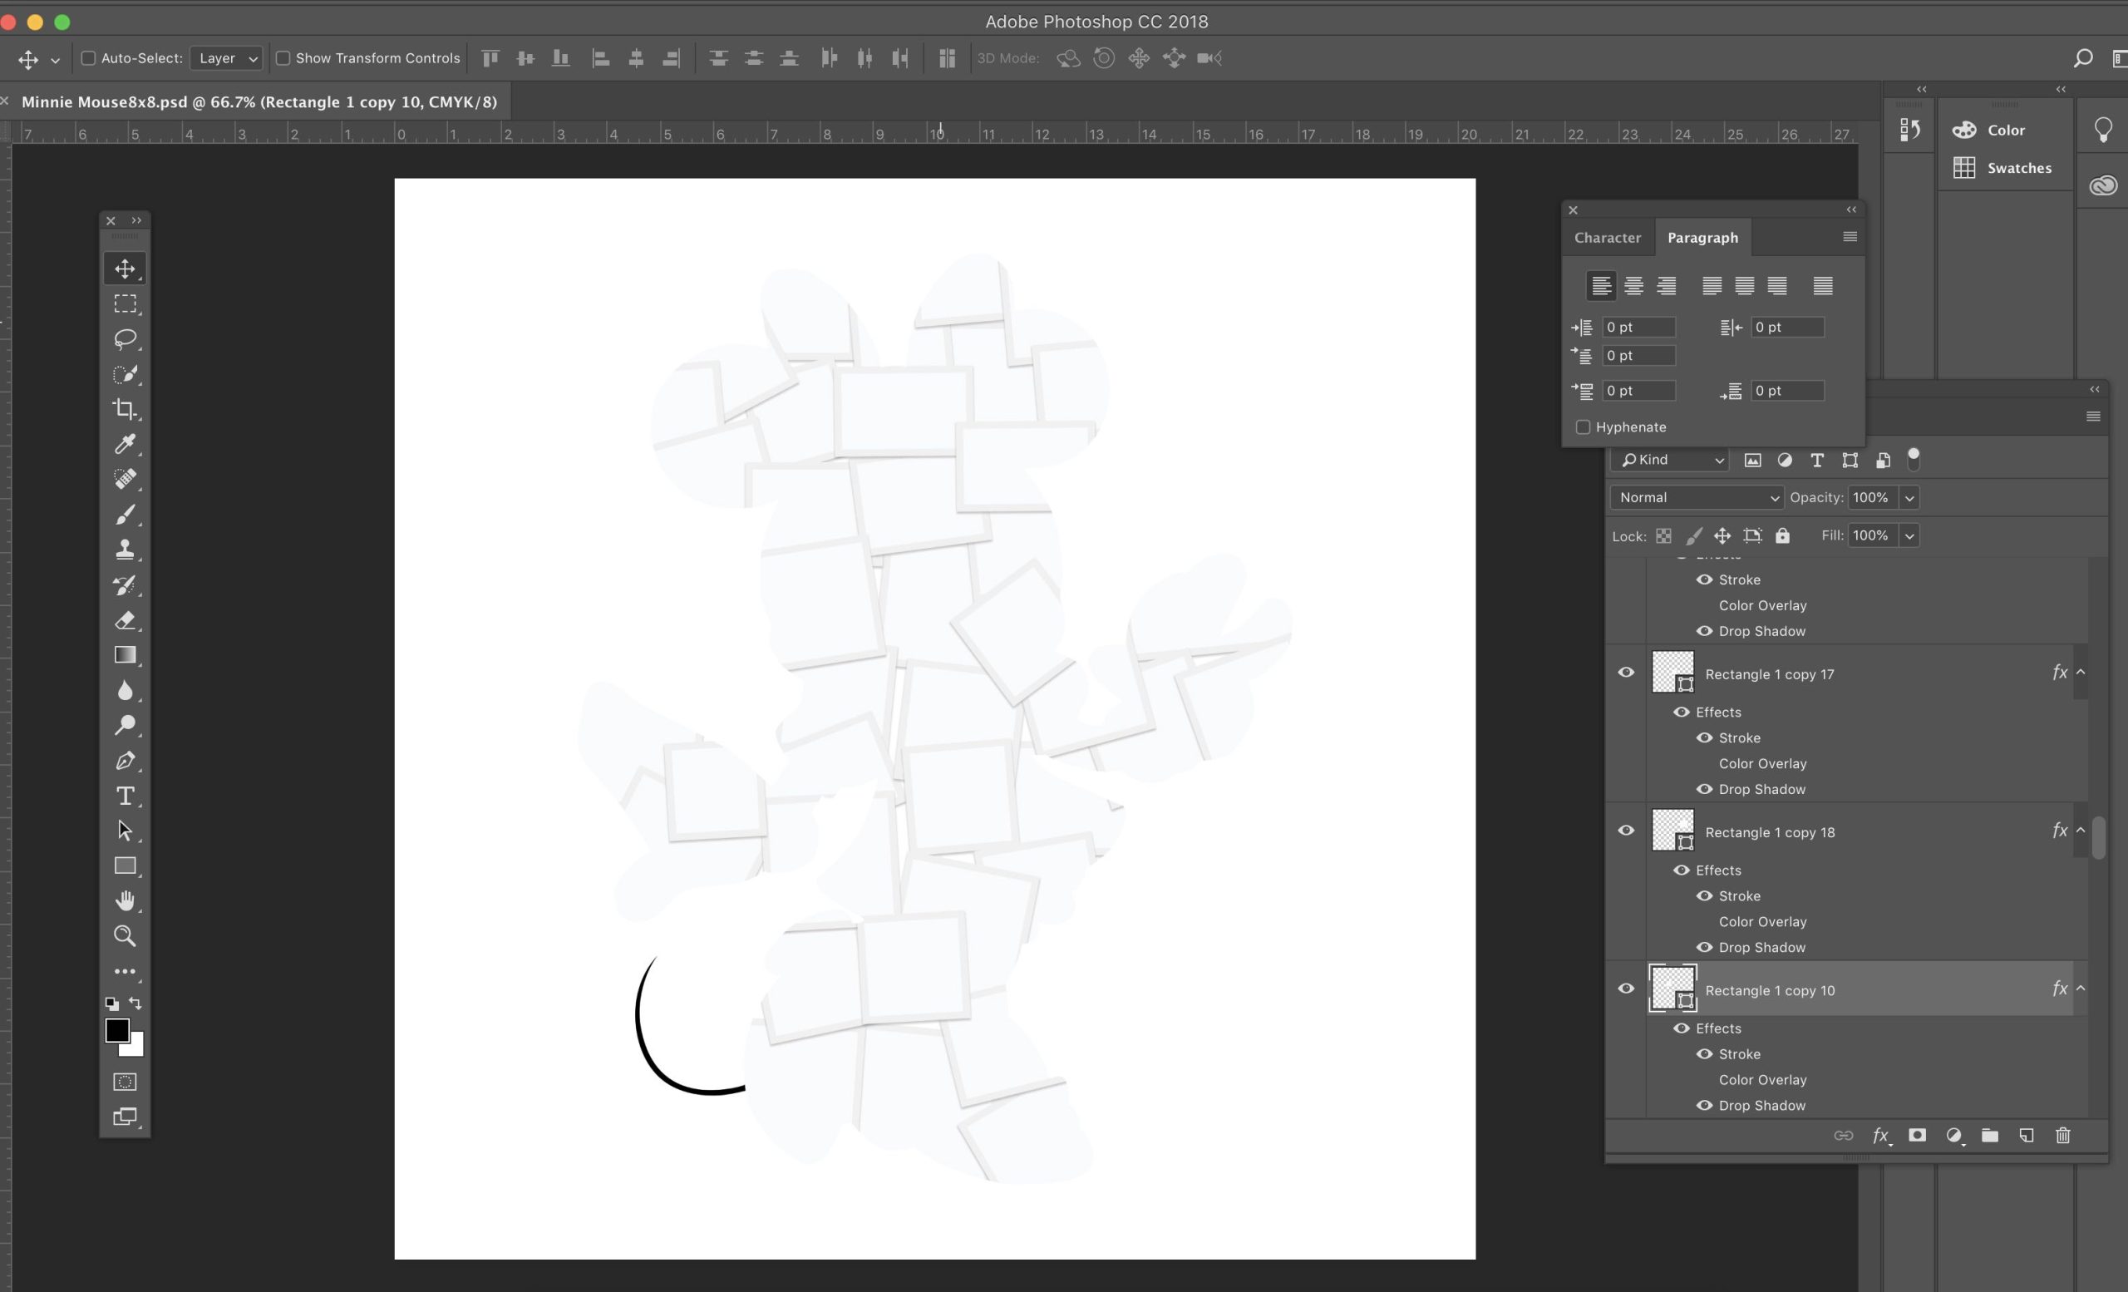Open the Move tool preset picker arrow
The image size is (2128, 1292).
point(55,60)
